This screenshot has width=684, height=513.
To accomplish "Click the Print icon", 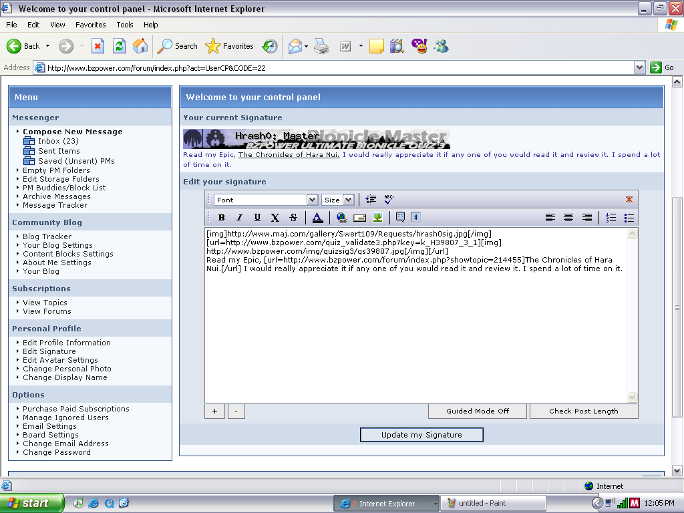I will tap(321, 46).
